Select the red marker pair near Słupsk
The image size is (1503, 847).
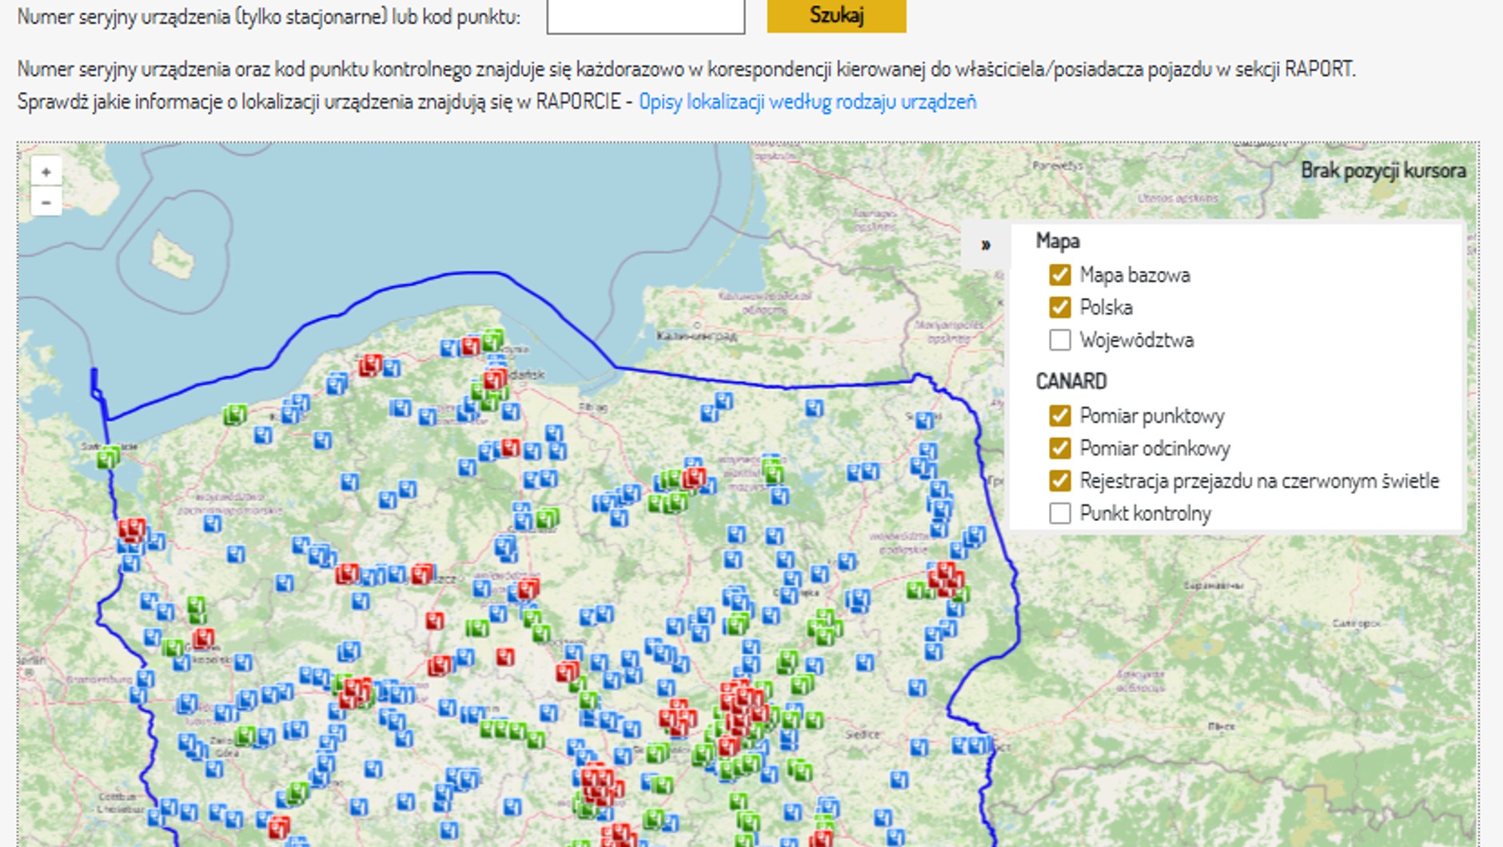coord(369,365)
